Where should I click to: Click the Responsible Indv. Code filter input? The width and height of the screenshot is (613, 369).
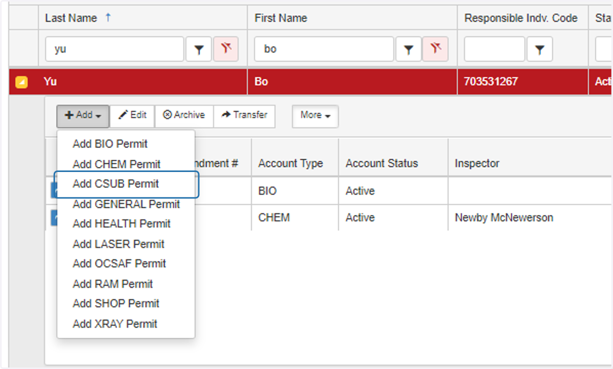tap(494, 49)
